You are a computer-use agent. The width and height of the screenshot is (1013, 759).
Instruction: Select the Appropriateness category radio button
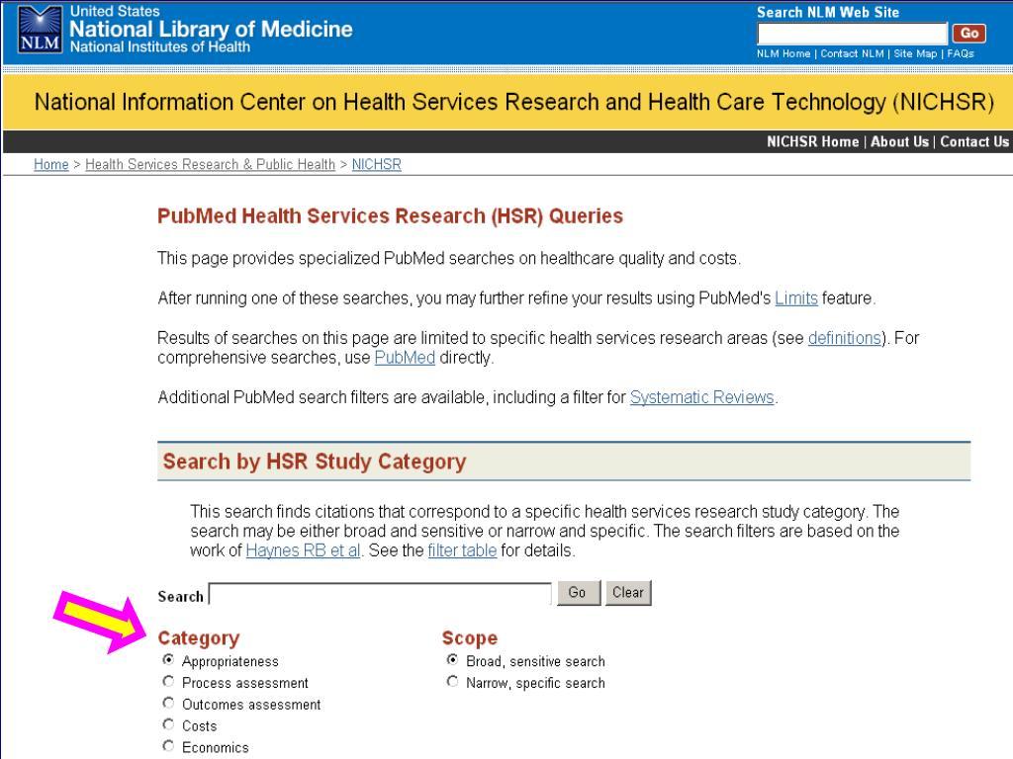click(168, 659)
